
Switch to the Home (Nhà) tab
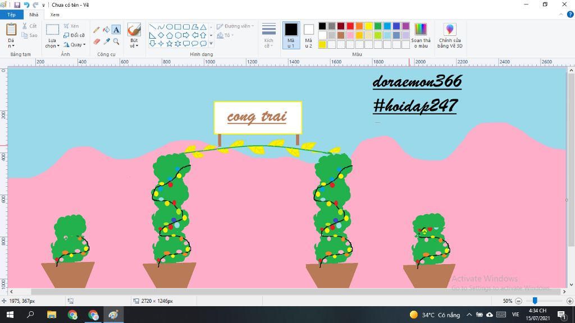[x=34, y=15]
